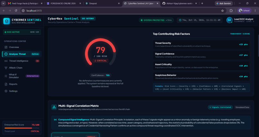Click the Confidence: 70% pill

coord(101,75)
